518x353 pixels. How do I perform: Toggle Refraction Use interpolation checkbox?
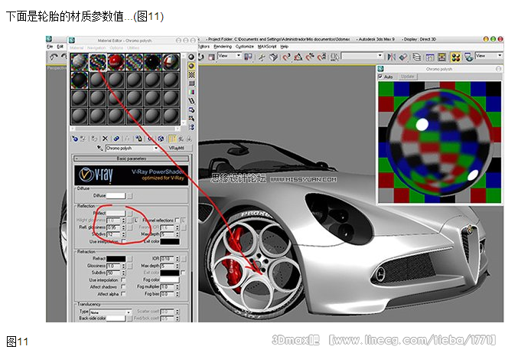(x=123, y=279)
